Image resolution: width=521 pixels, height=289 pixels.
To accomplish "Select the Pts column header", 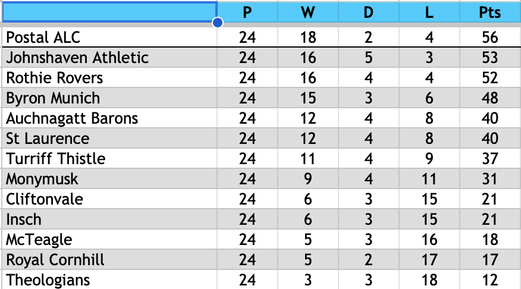I will [x=490, y=12].
